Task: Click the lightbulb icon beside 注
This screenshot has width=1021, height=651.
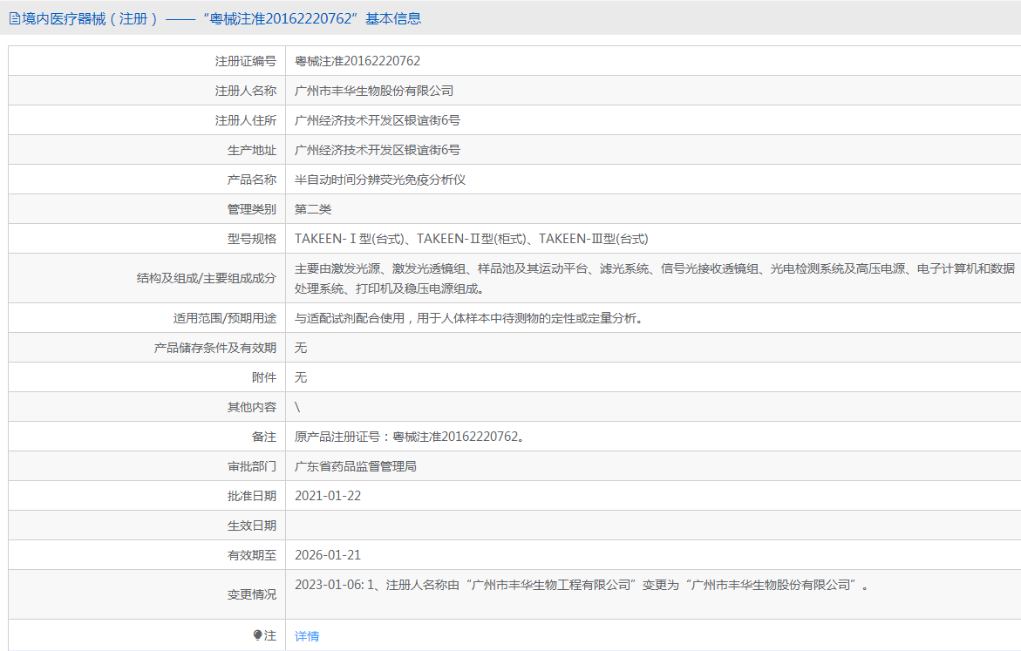Action: (x=257, y=635)
